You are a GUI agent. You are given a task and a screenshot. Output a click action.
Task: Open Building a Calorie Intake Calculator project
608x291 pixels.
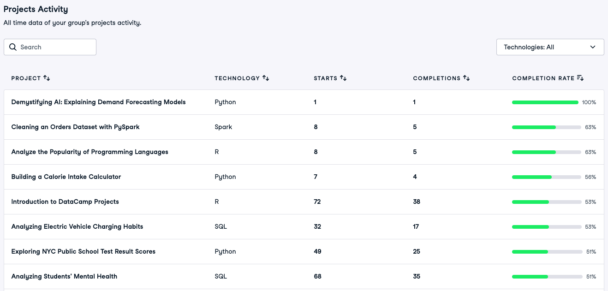[x=66, y=177]
